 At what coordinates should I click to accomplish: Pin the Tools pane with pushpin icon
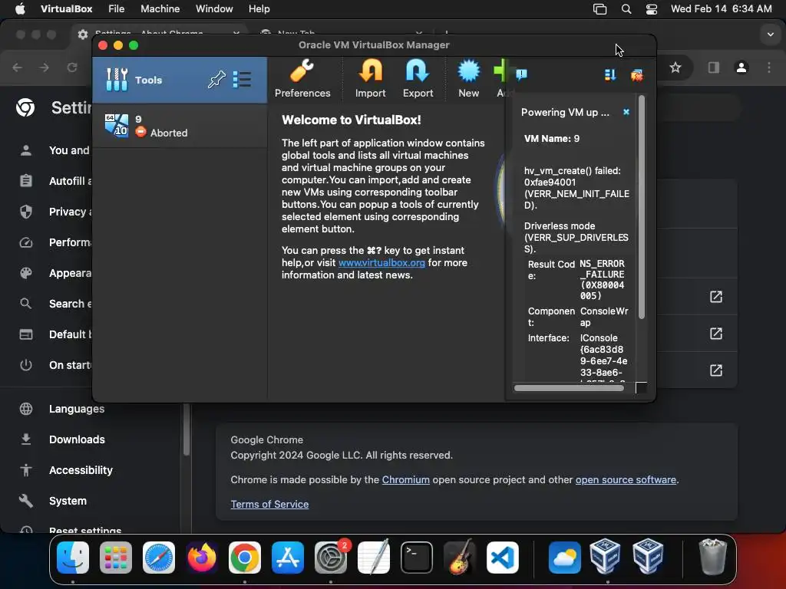[216, 79]
